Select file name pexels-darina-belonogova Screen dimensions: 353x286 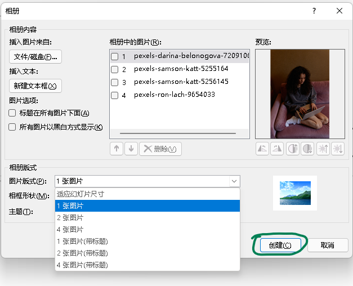click(191, 56)
